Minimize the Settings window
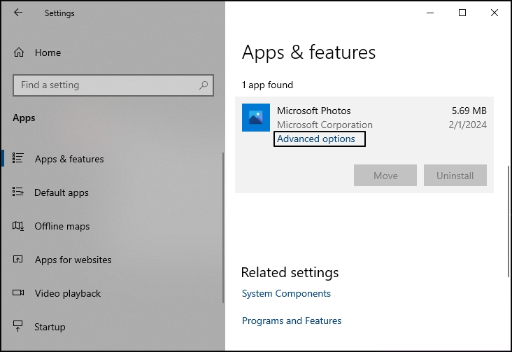Screen dimensions: 512x352 (x=430, y=13)
